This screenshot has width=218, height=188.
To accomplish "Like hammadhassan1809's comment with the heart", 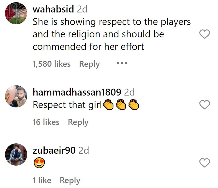I will 204,104.
